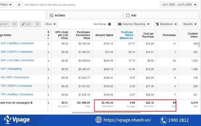Select the $3,752.54 conversion value cell
The width and height of the screenshot is (201, 126).
(84, 44)
